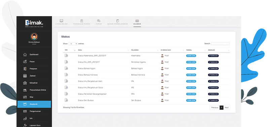
Task: Click file icon for Pendidikan Kewarganegaraan row
Action: [66, 94]
